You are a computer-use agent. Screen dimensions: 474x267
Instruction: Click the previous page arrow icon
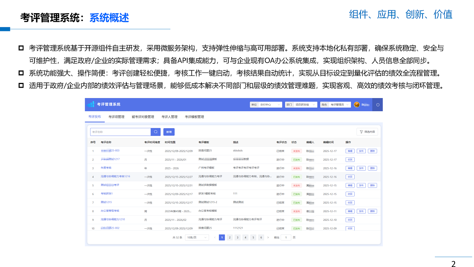point(215,237)
